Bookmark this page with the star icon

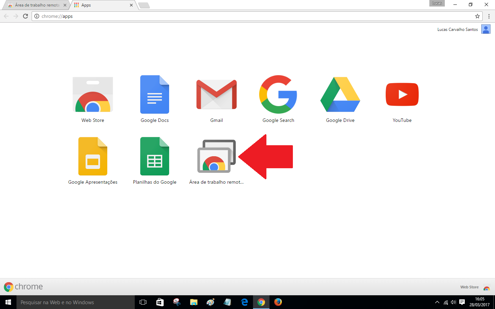(477, 16)
